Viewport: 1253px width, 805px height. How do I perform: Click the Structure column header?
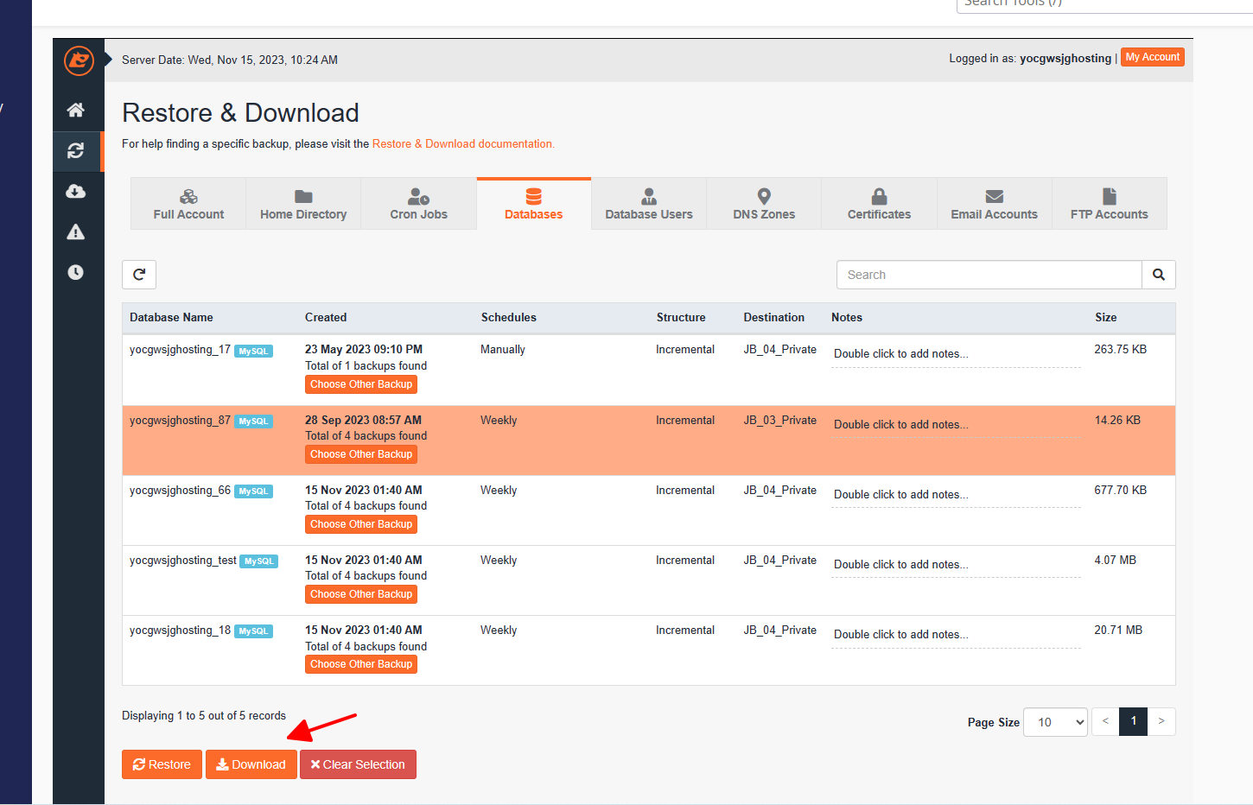point(681,318)
